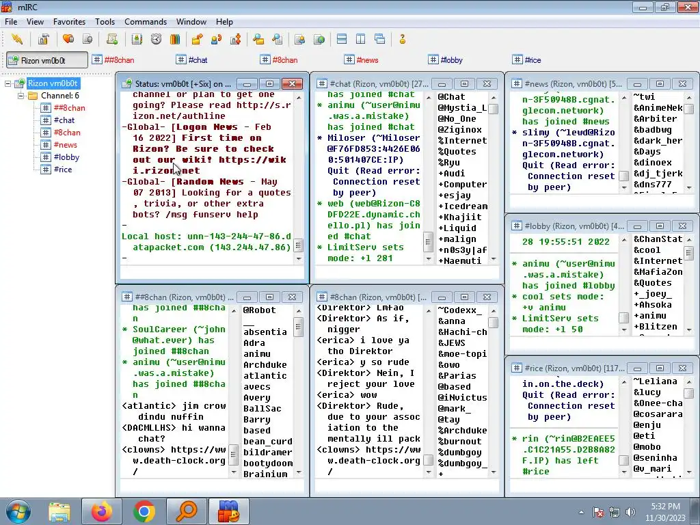Select #chat in the tree bar
The height and width of the screenshot is (525, 700).
64,120
